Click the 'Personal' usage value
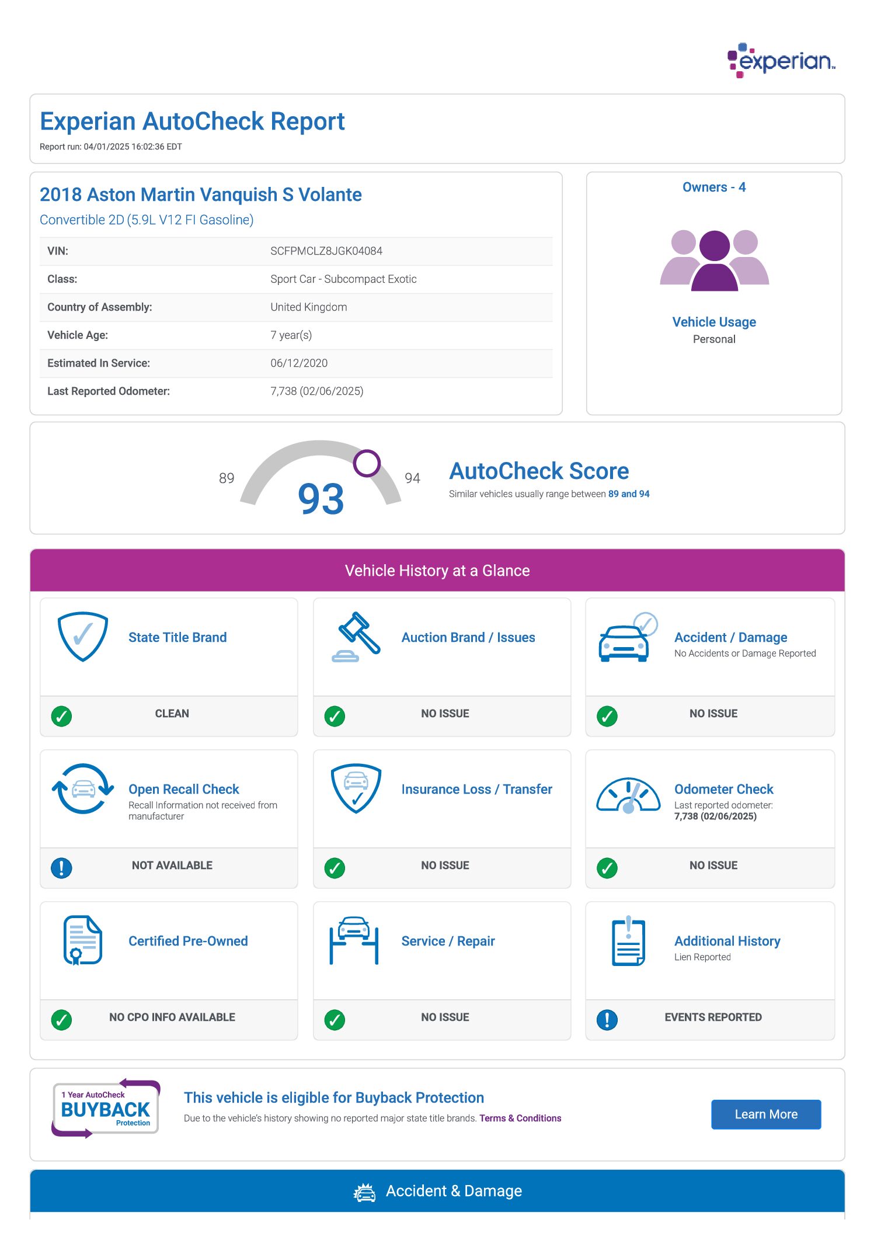 714,339
